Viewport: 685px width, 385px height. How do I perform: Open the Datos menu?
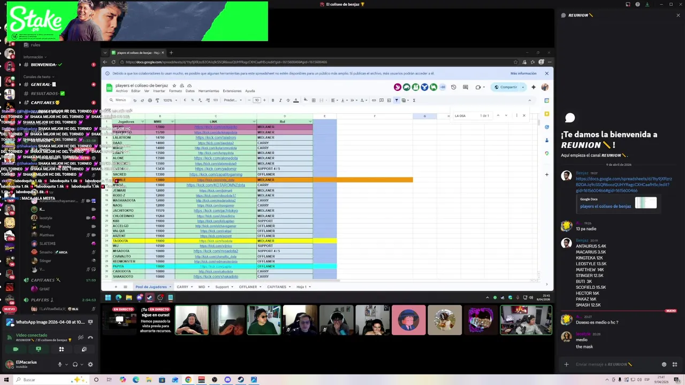[190, 91]
